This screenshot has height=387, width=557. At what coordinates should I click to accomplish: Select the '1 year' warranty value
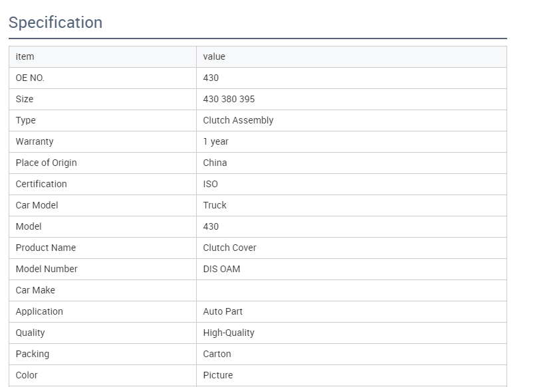(x=216, y=141)
